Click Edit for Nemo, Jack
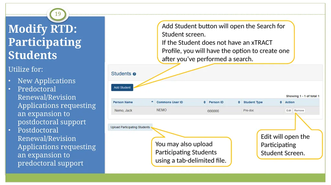The height and width of the screenshot is (185, 331). [289, 110]
